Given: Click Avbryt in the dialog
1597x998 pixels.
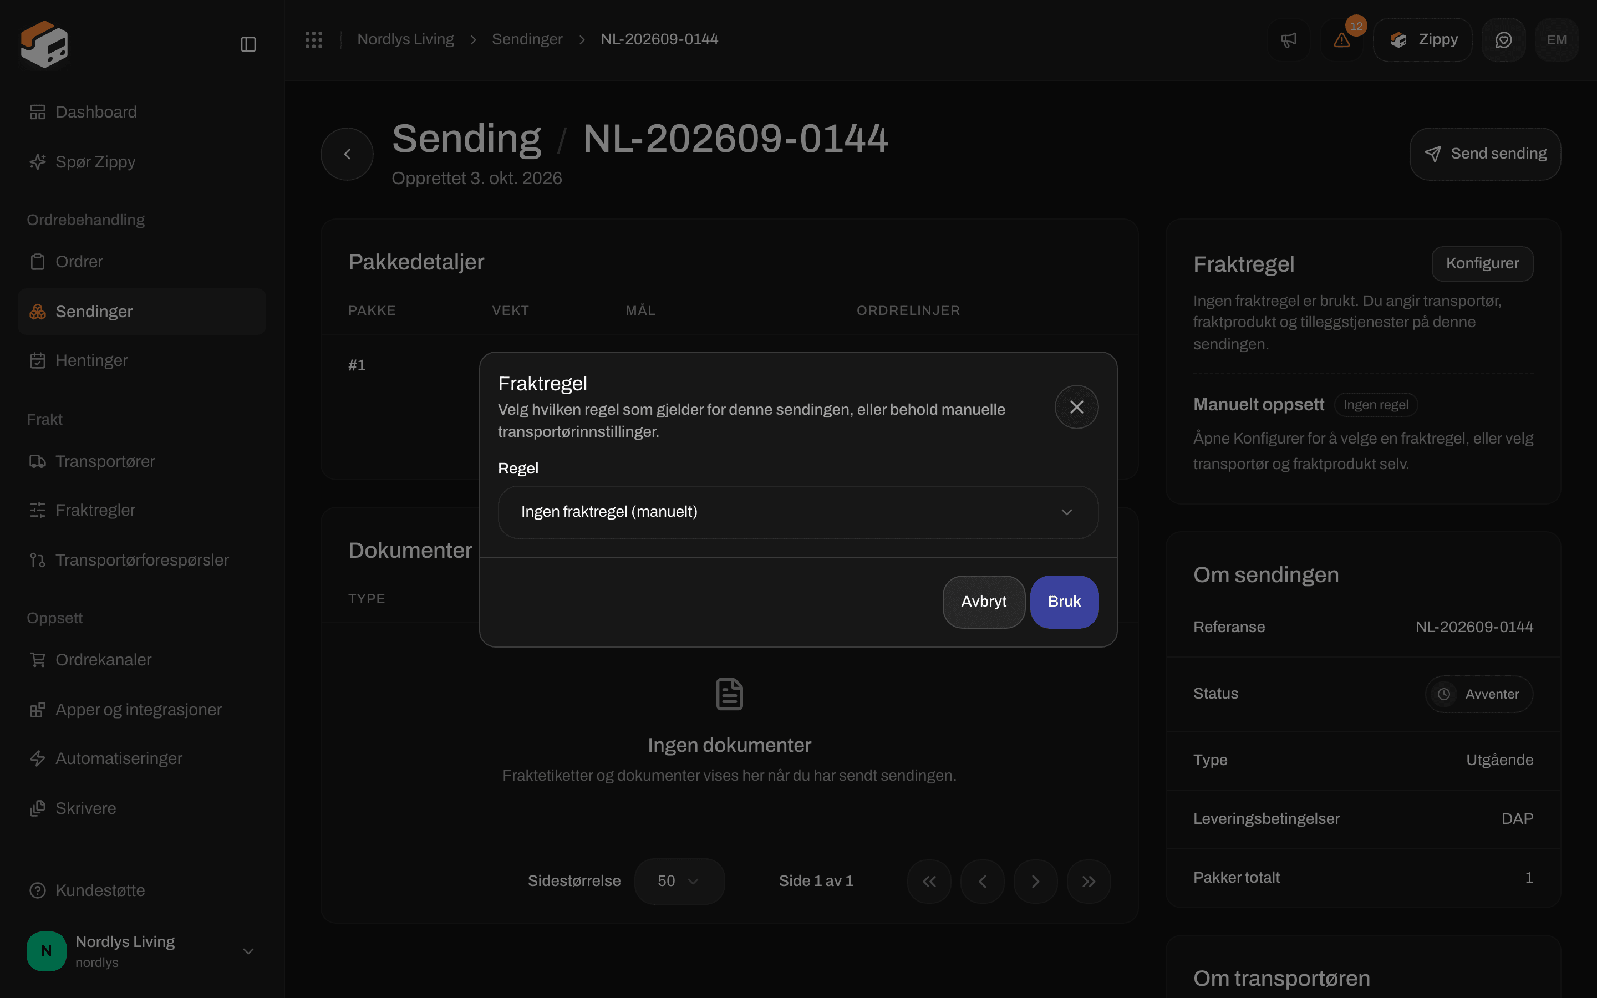Looking at the screenshot, I should tap(983, 602).
